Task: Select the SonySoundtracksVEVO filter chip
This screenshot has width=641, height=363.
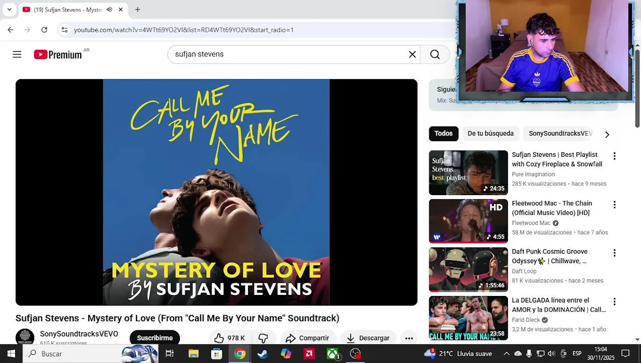Action: coord(560,134)
